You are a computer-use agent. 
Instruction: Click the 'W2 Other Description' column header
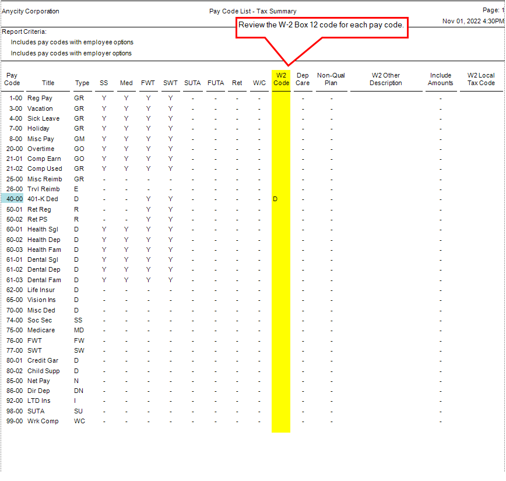coord(386,79)
